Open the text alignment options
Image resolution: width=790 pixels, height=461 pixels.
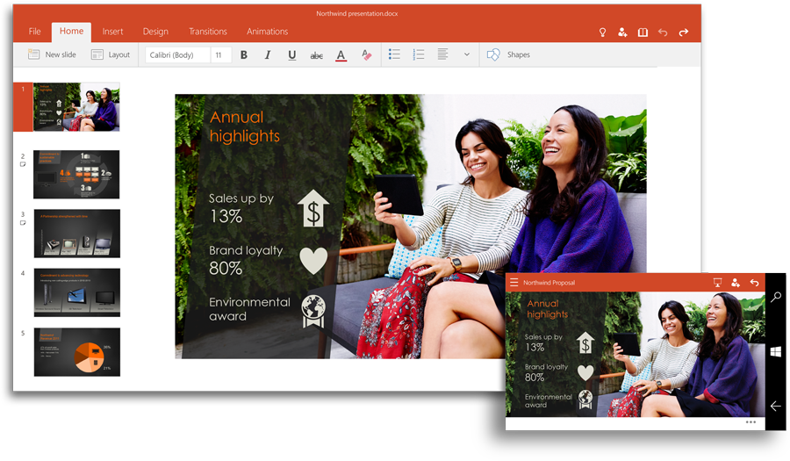[x=442, y=54]
